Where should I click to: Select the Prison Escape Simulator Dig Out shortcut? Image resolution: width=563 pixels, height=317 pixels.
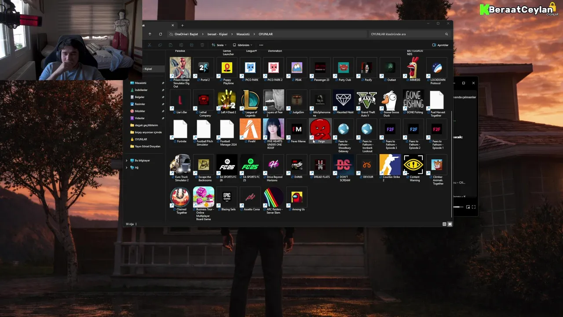[180, 73]
